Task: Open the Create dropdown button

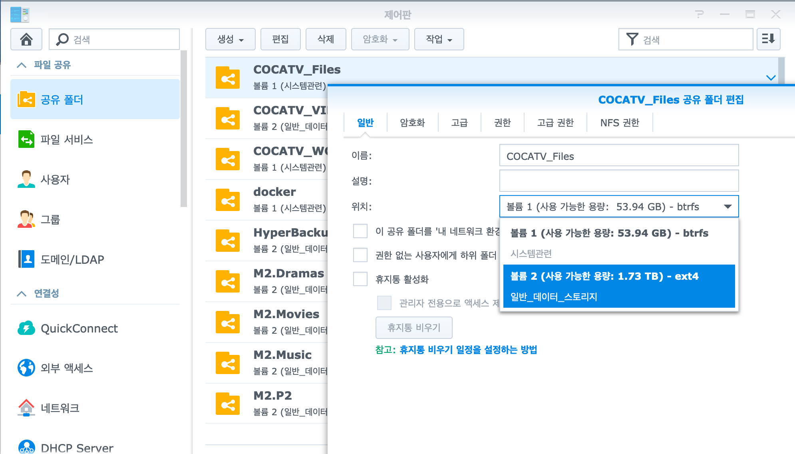Action: click(x=230, y=39)
